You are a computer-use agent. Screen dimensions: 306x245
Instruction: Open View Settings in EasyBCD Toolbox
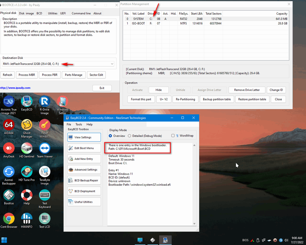pos(84,137)
